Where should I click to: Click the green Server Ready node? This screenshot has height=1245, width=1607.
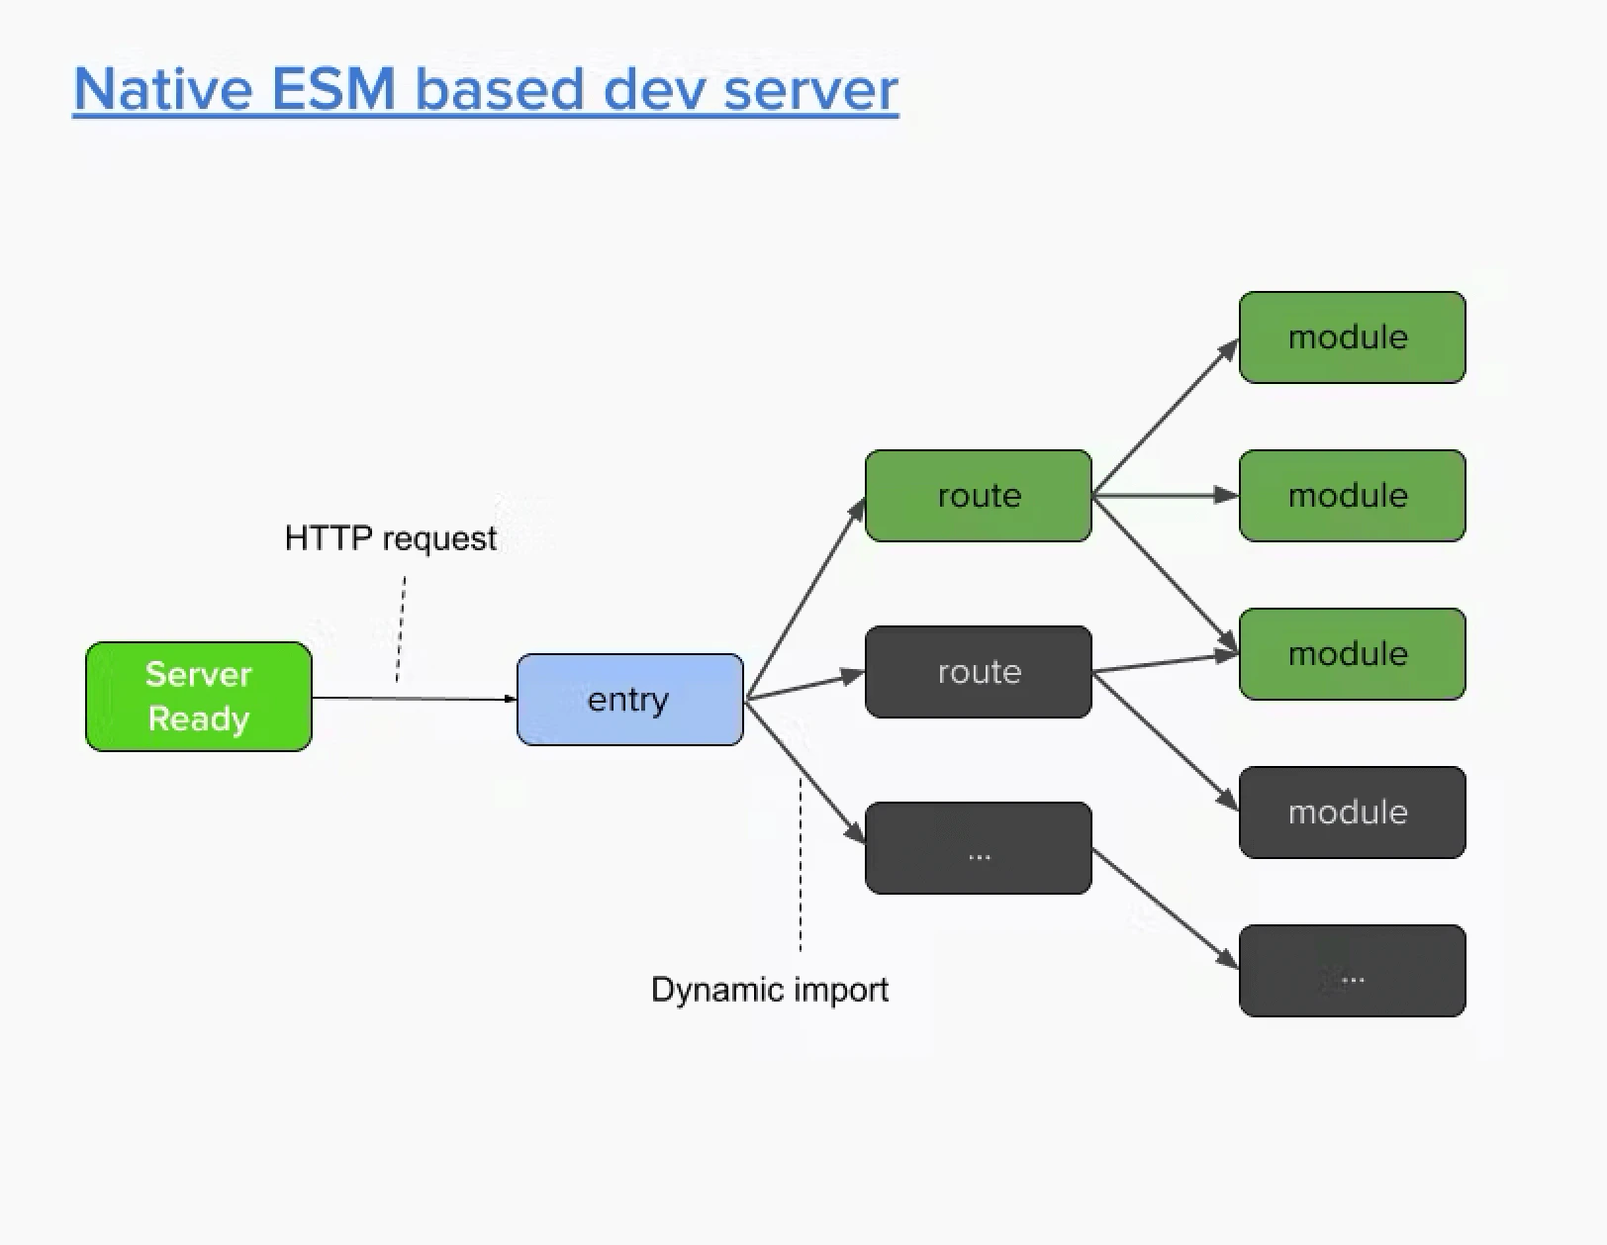coord(197,697)
